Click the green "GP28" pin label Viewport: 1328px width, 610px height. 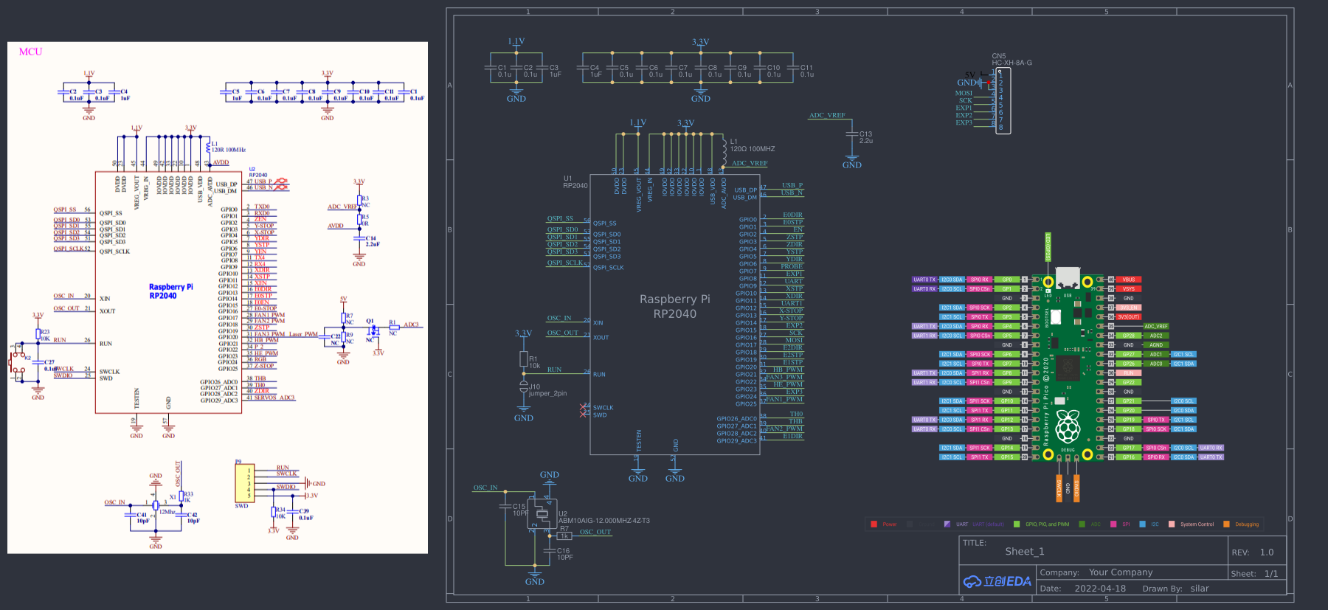(x=1129, y=336)
